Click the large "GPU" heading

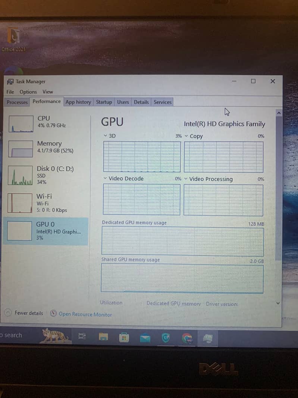point(112,122)
